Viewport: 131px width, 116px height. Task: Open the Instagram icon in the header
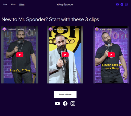(126, 4)
